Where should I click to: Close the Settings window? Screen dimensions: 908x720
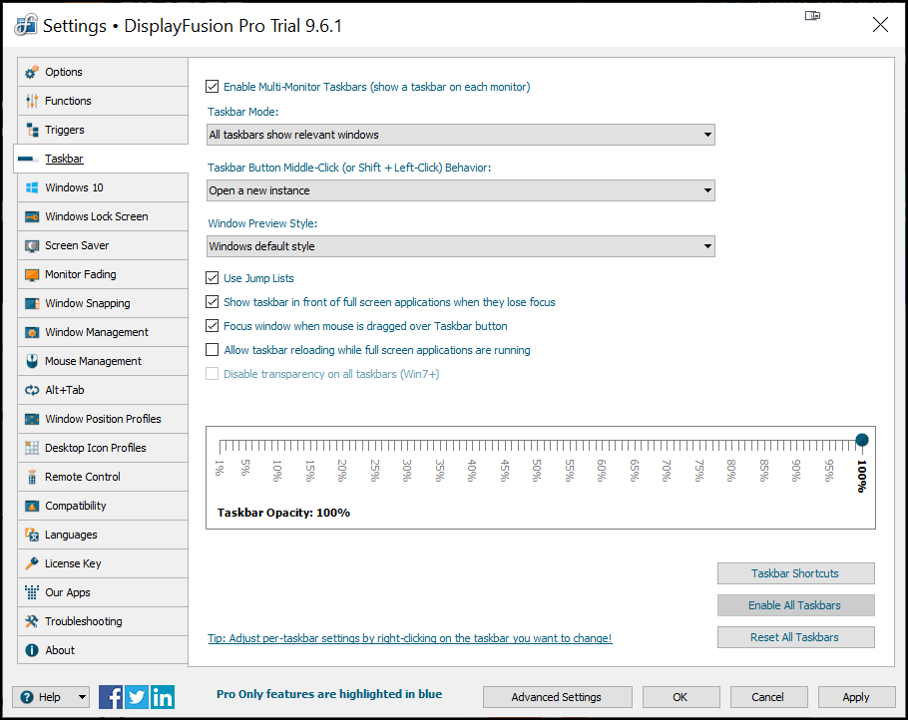point(880,25)
